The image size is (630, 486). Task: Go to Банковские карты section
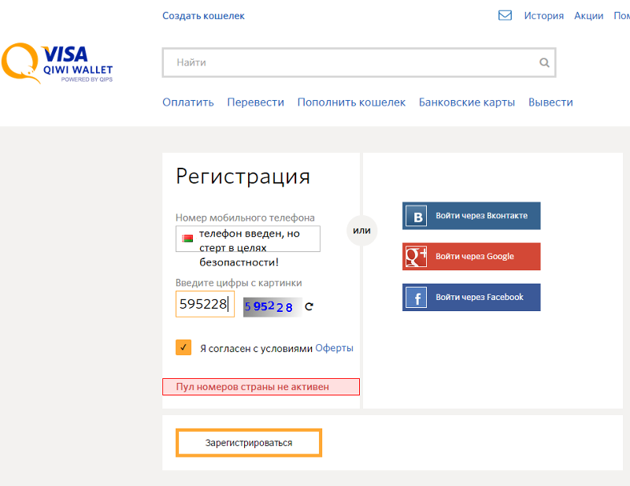click(x=466, y=102)
